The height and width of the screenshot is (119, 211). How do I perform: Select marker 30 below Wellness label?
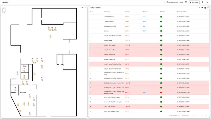[x=51, y=37]
